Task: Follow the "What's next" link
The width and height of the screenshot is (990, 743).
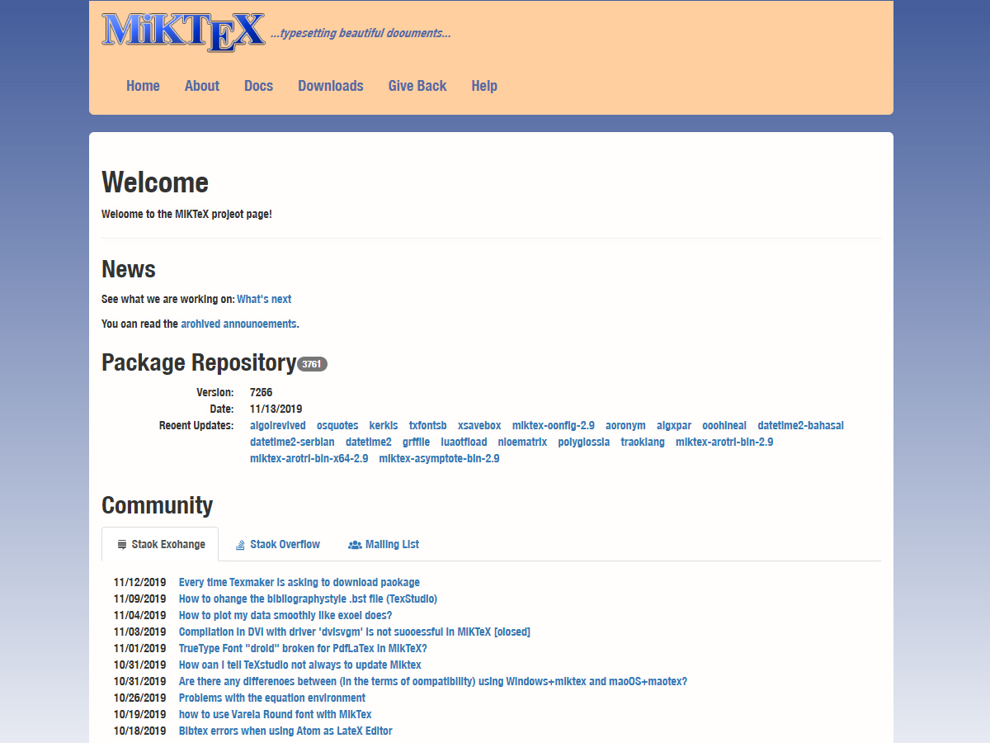Action: pyautogui.click(x=264, y=300)
